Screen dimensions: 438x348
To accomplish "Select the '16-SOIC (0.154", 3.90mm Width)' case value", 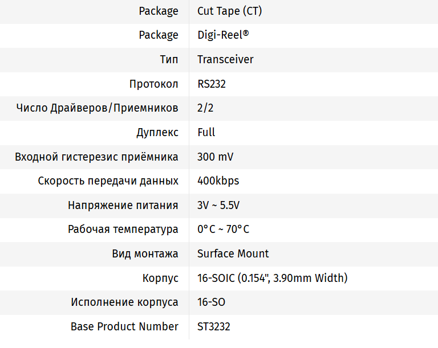I will 272,278.
